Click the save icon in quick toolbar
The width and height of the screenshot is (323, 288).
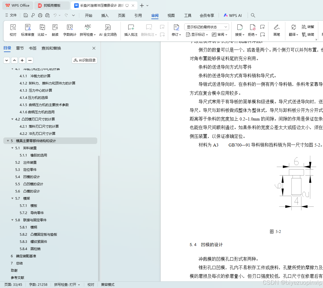26,16
